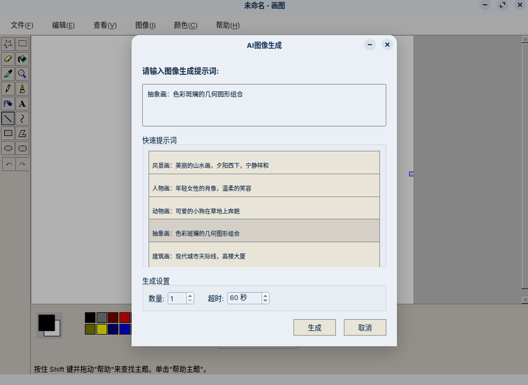The height and width of the screenshot is (385, 528).
Task: Decrease the 超时 timeout spinner down
Action: click(265, 300)
